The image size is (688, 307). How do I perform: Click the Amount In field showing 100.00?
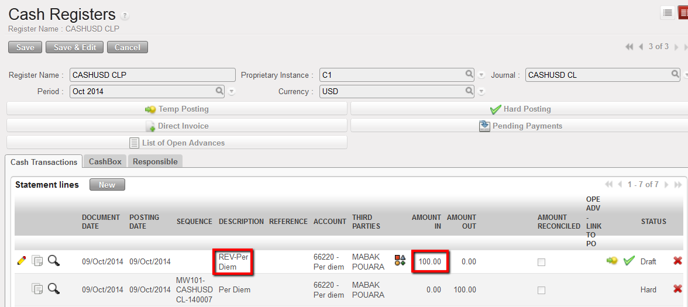(x=430, y=261)
